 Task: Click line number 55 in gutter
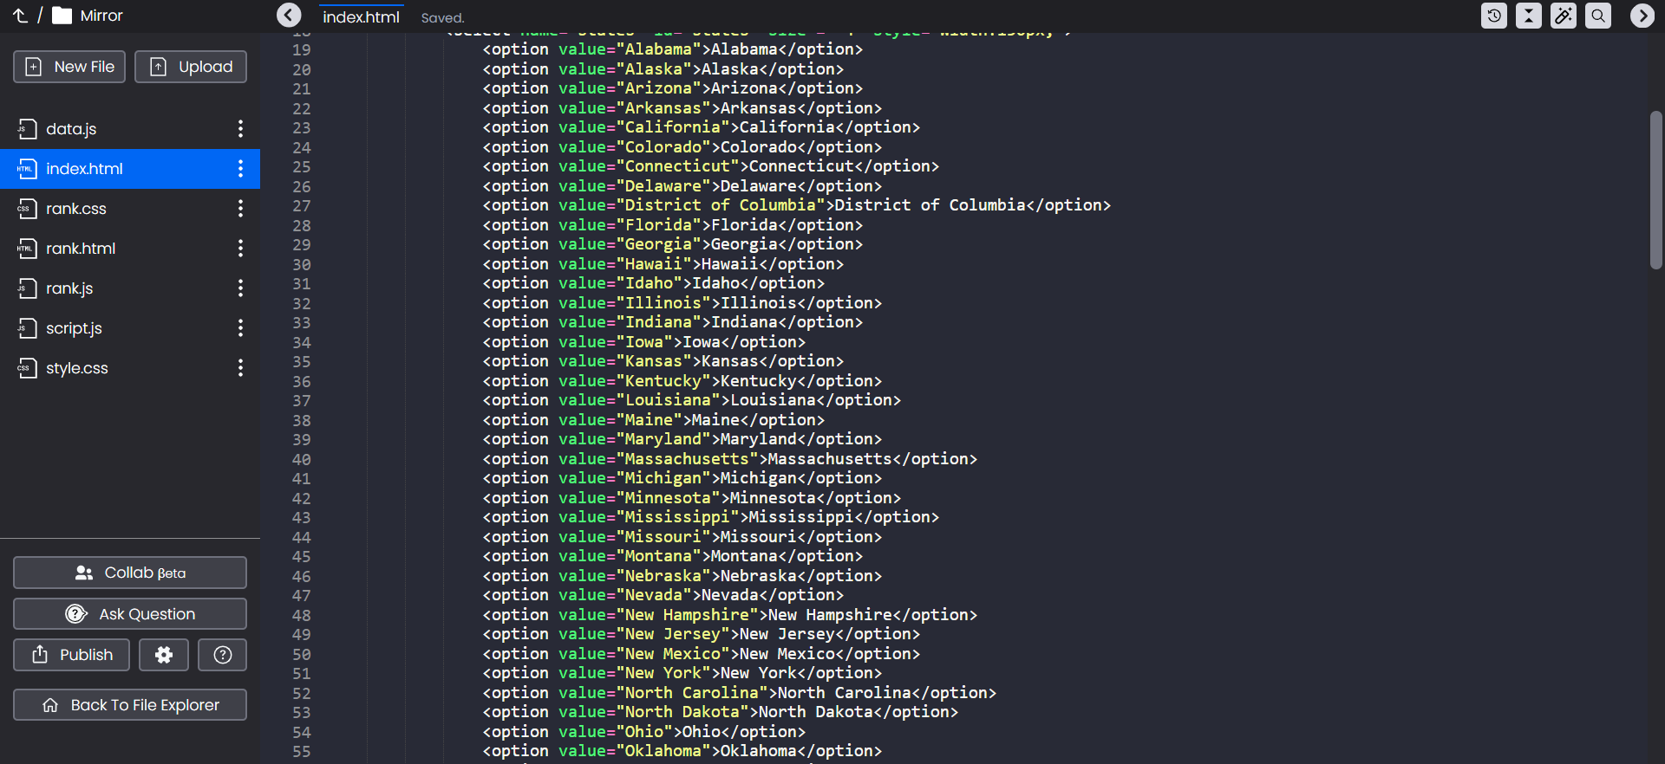click(301, 751)
